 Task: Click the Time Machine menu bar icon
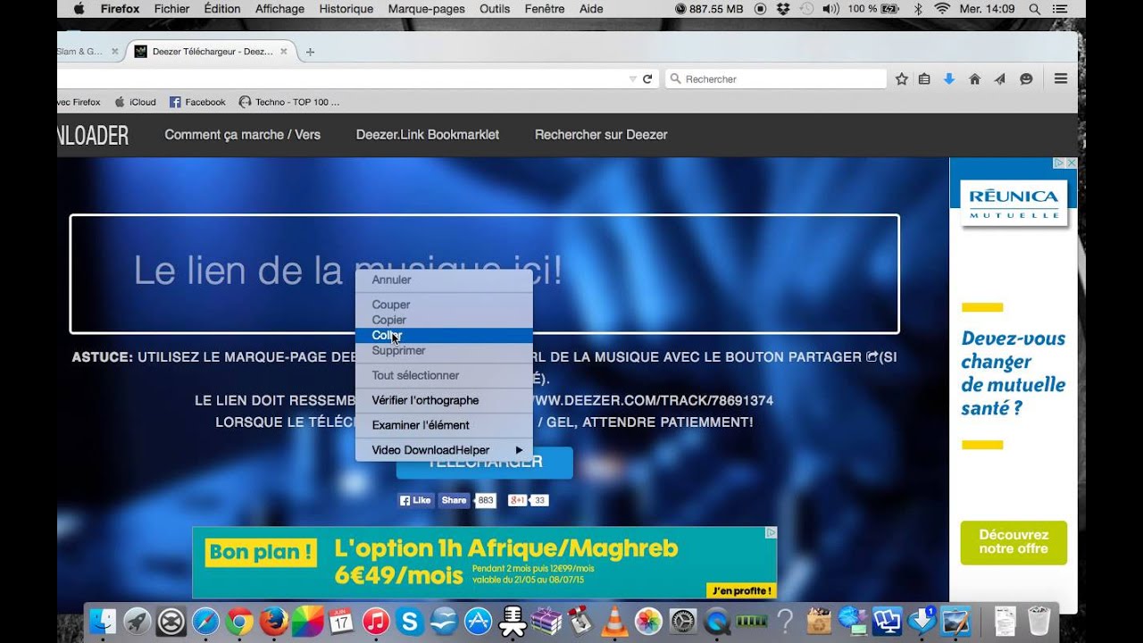[x=807, y=9]
